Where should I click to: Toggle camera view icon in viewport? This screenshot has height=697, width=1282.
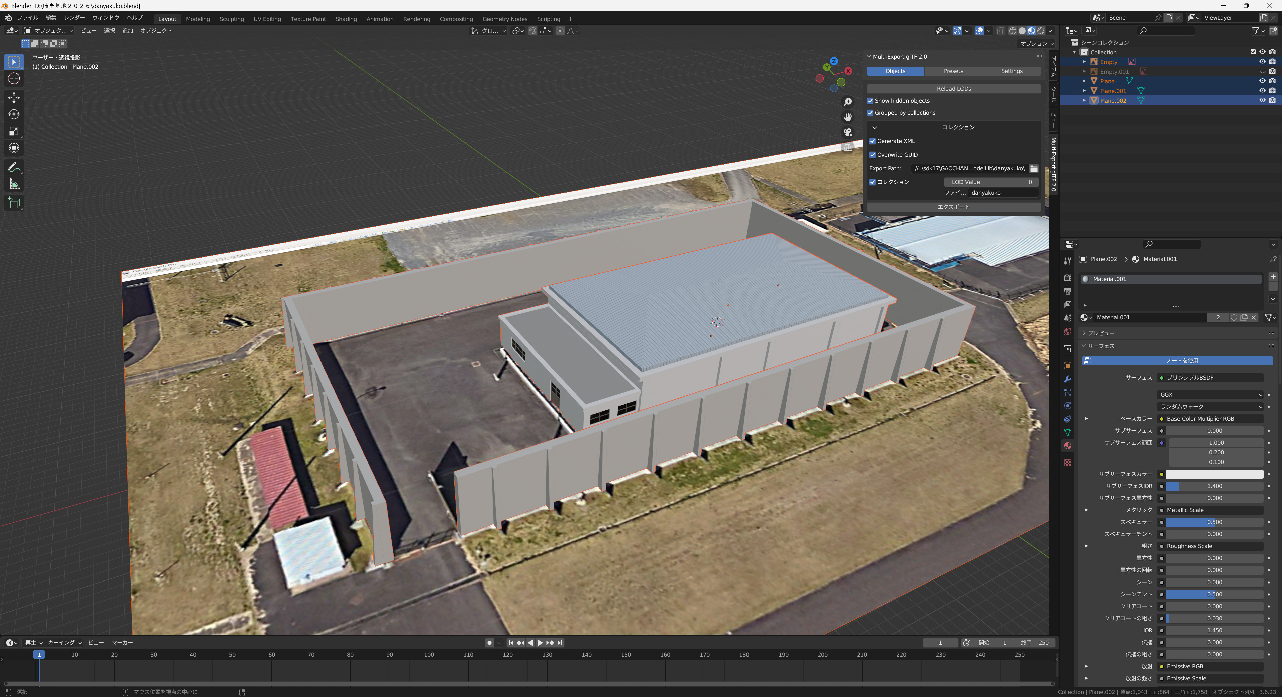click(848, 132)
